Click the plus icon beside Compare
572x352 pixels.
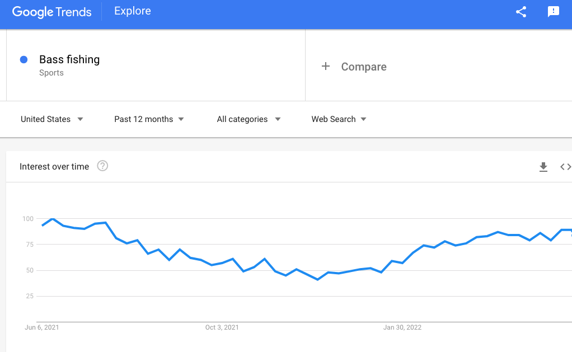(325, 66)
